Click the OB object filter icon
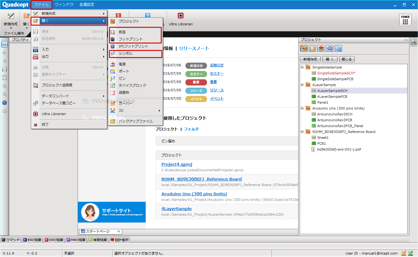This screenshot has height=257, width=418. 329,48
